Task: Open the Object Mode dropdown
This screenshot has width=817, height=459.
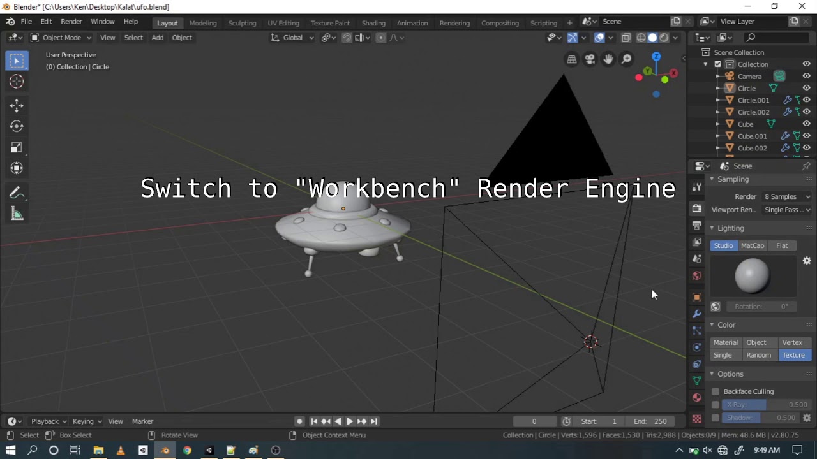Action: 61,38
